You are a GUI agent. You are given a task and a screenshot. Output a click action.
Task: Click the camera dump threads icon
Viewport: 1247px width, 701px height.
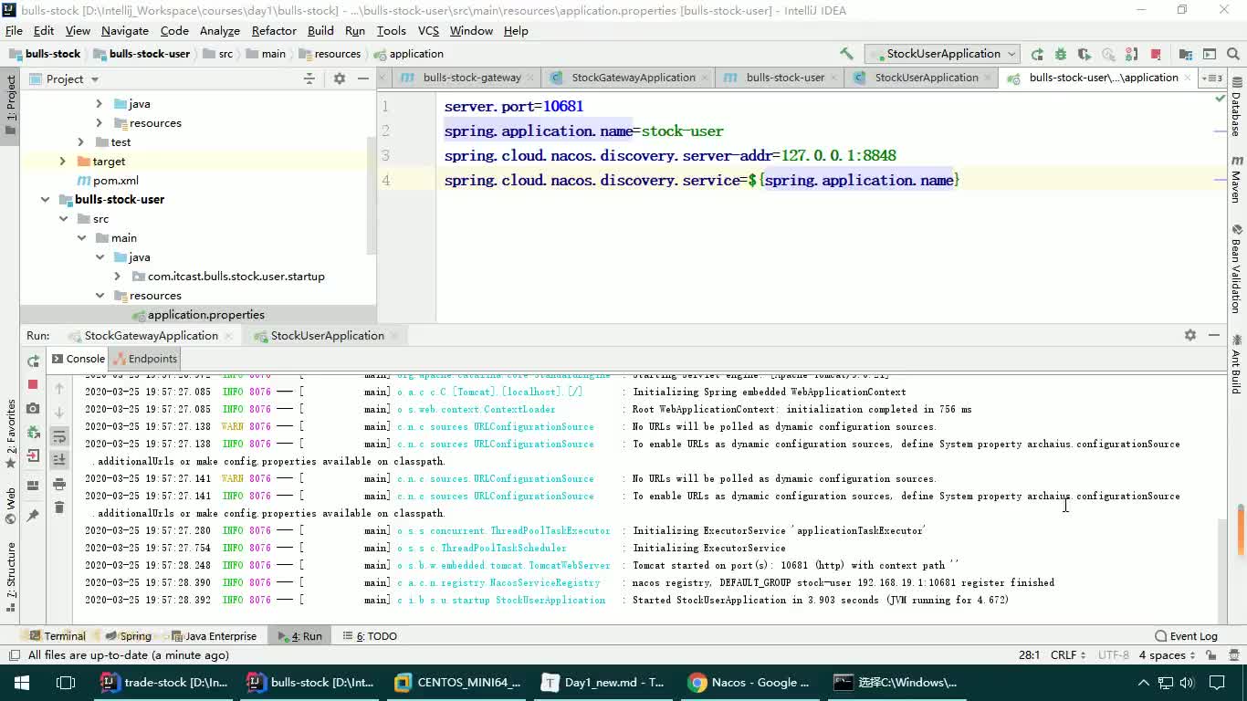coord(33,408)
